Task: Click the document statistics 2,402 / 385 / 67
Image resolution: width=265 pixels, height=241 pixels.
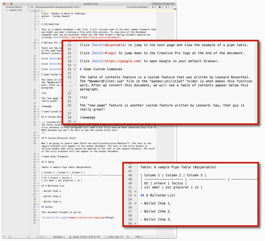Action: [x=114, y=237]
